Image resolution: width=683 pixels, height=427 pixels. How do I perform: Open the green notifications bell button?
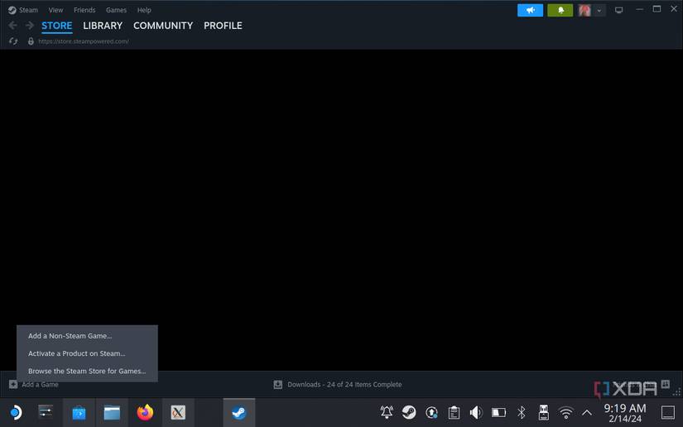(x=560, y=10)
